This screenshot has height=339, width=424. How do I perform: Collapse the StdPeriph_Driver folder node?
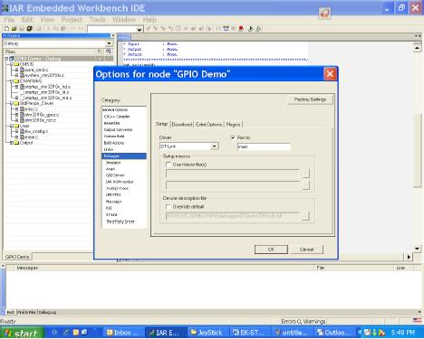coord(12,103)
